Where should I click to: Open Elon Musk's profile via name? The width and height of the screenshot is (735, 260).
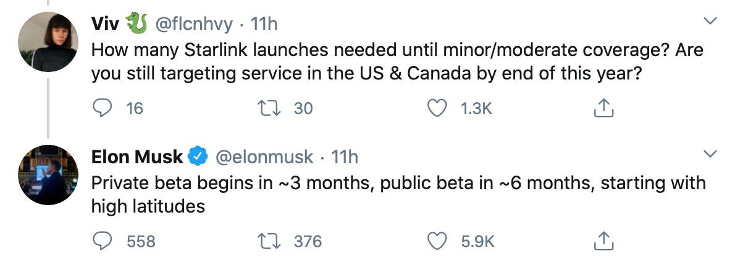click(x=136, y=157)
